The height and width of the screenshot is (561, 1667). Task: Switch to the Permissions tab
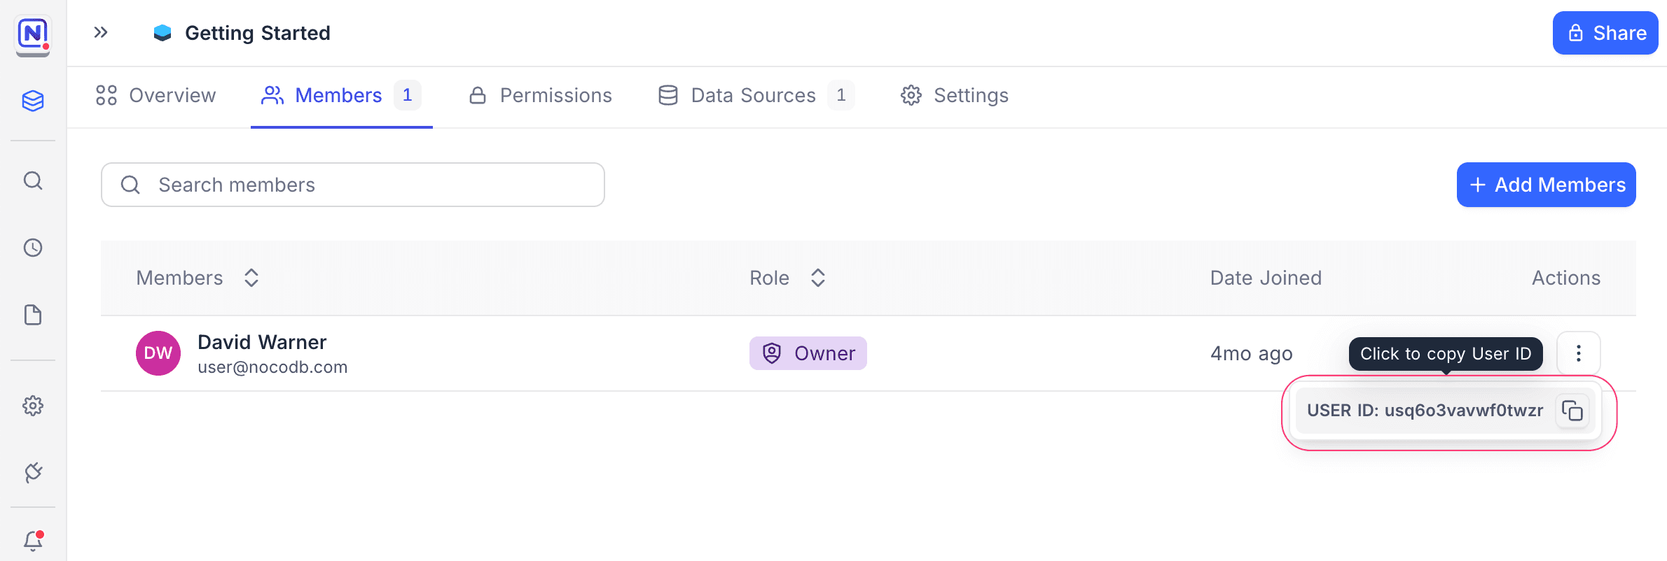(x=540, y=95)
